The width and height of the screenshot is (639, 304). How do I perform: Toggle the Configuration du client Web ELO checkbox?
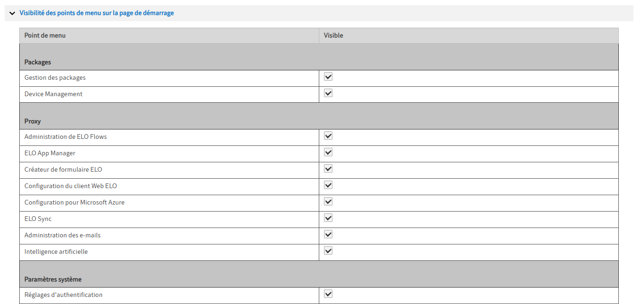(x=328, y=185)
